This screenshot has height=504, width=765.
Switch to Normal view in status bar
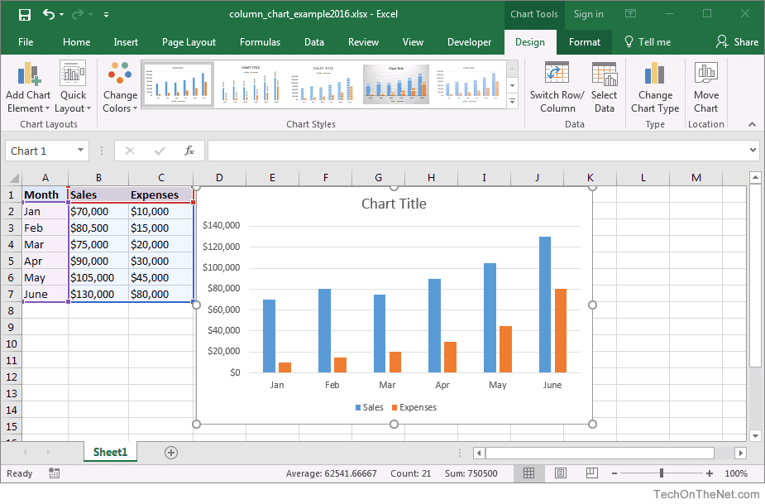[x=528, y=473]
